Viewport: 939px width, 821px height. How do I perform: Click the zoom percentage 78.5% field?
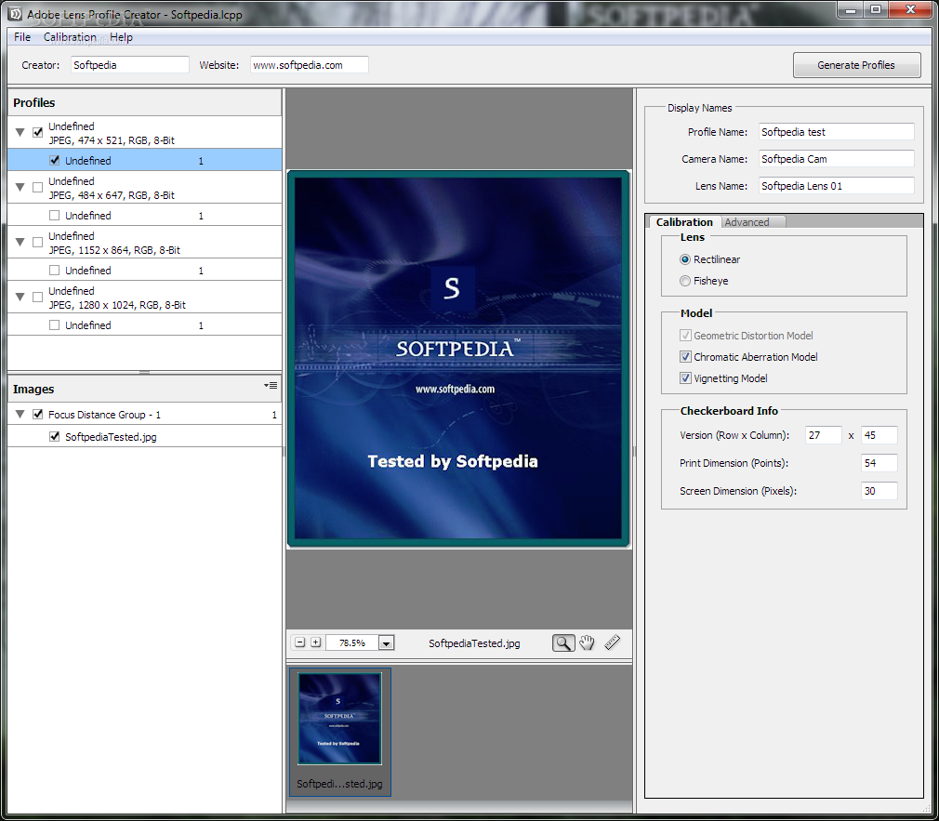tap(352, 643)
